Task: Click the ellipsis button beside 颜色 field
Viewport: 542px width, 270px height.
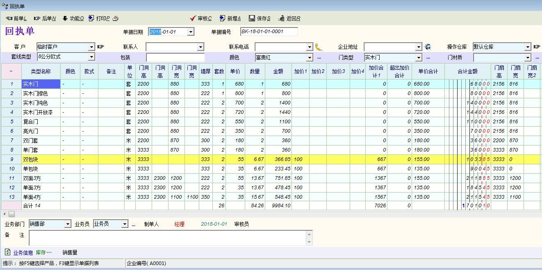Action: coord(319,58)
